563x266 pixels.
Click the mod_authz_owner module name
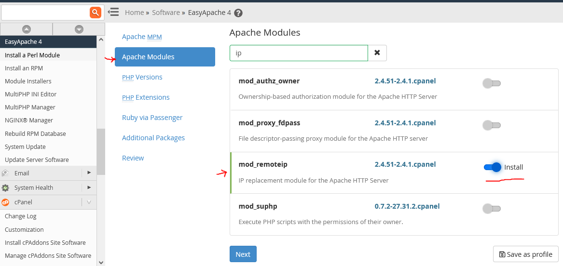269,81
